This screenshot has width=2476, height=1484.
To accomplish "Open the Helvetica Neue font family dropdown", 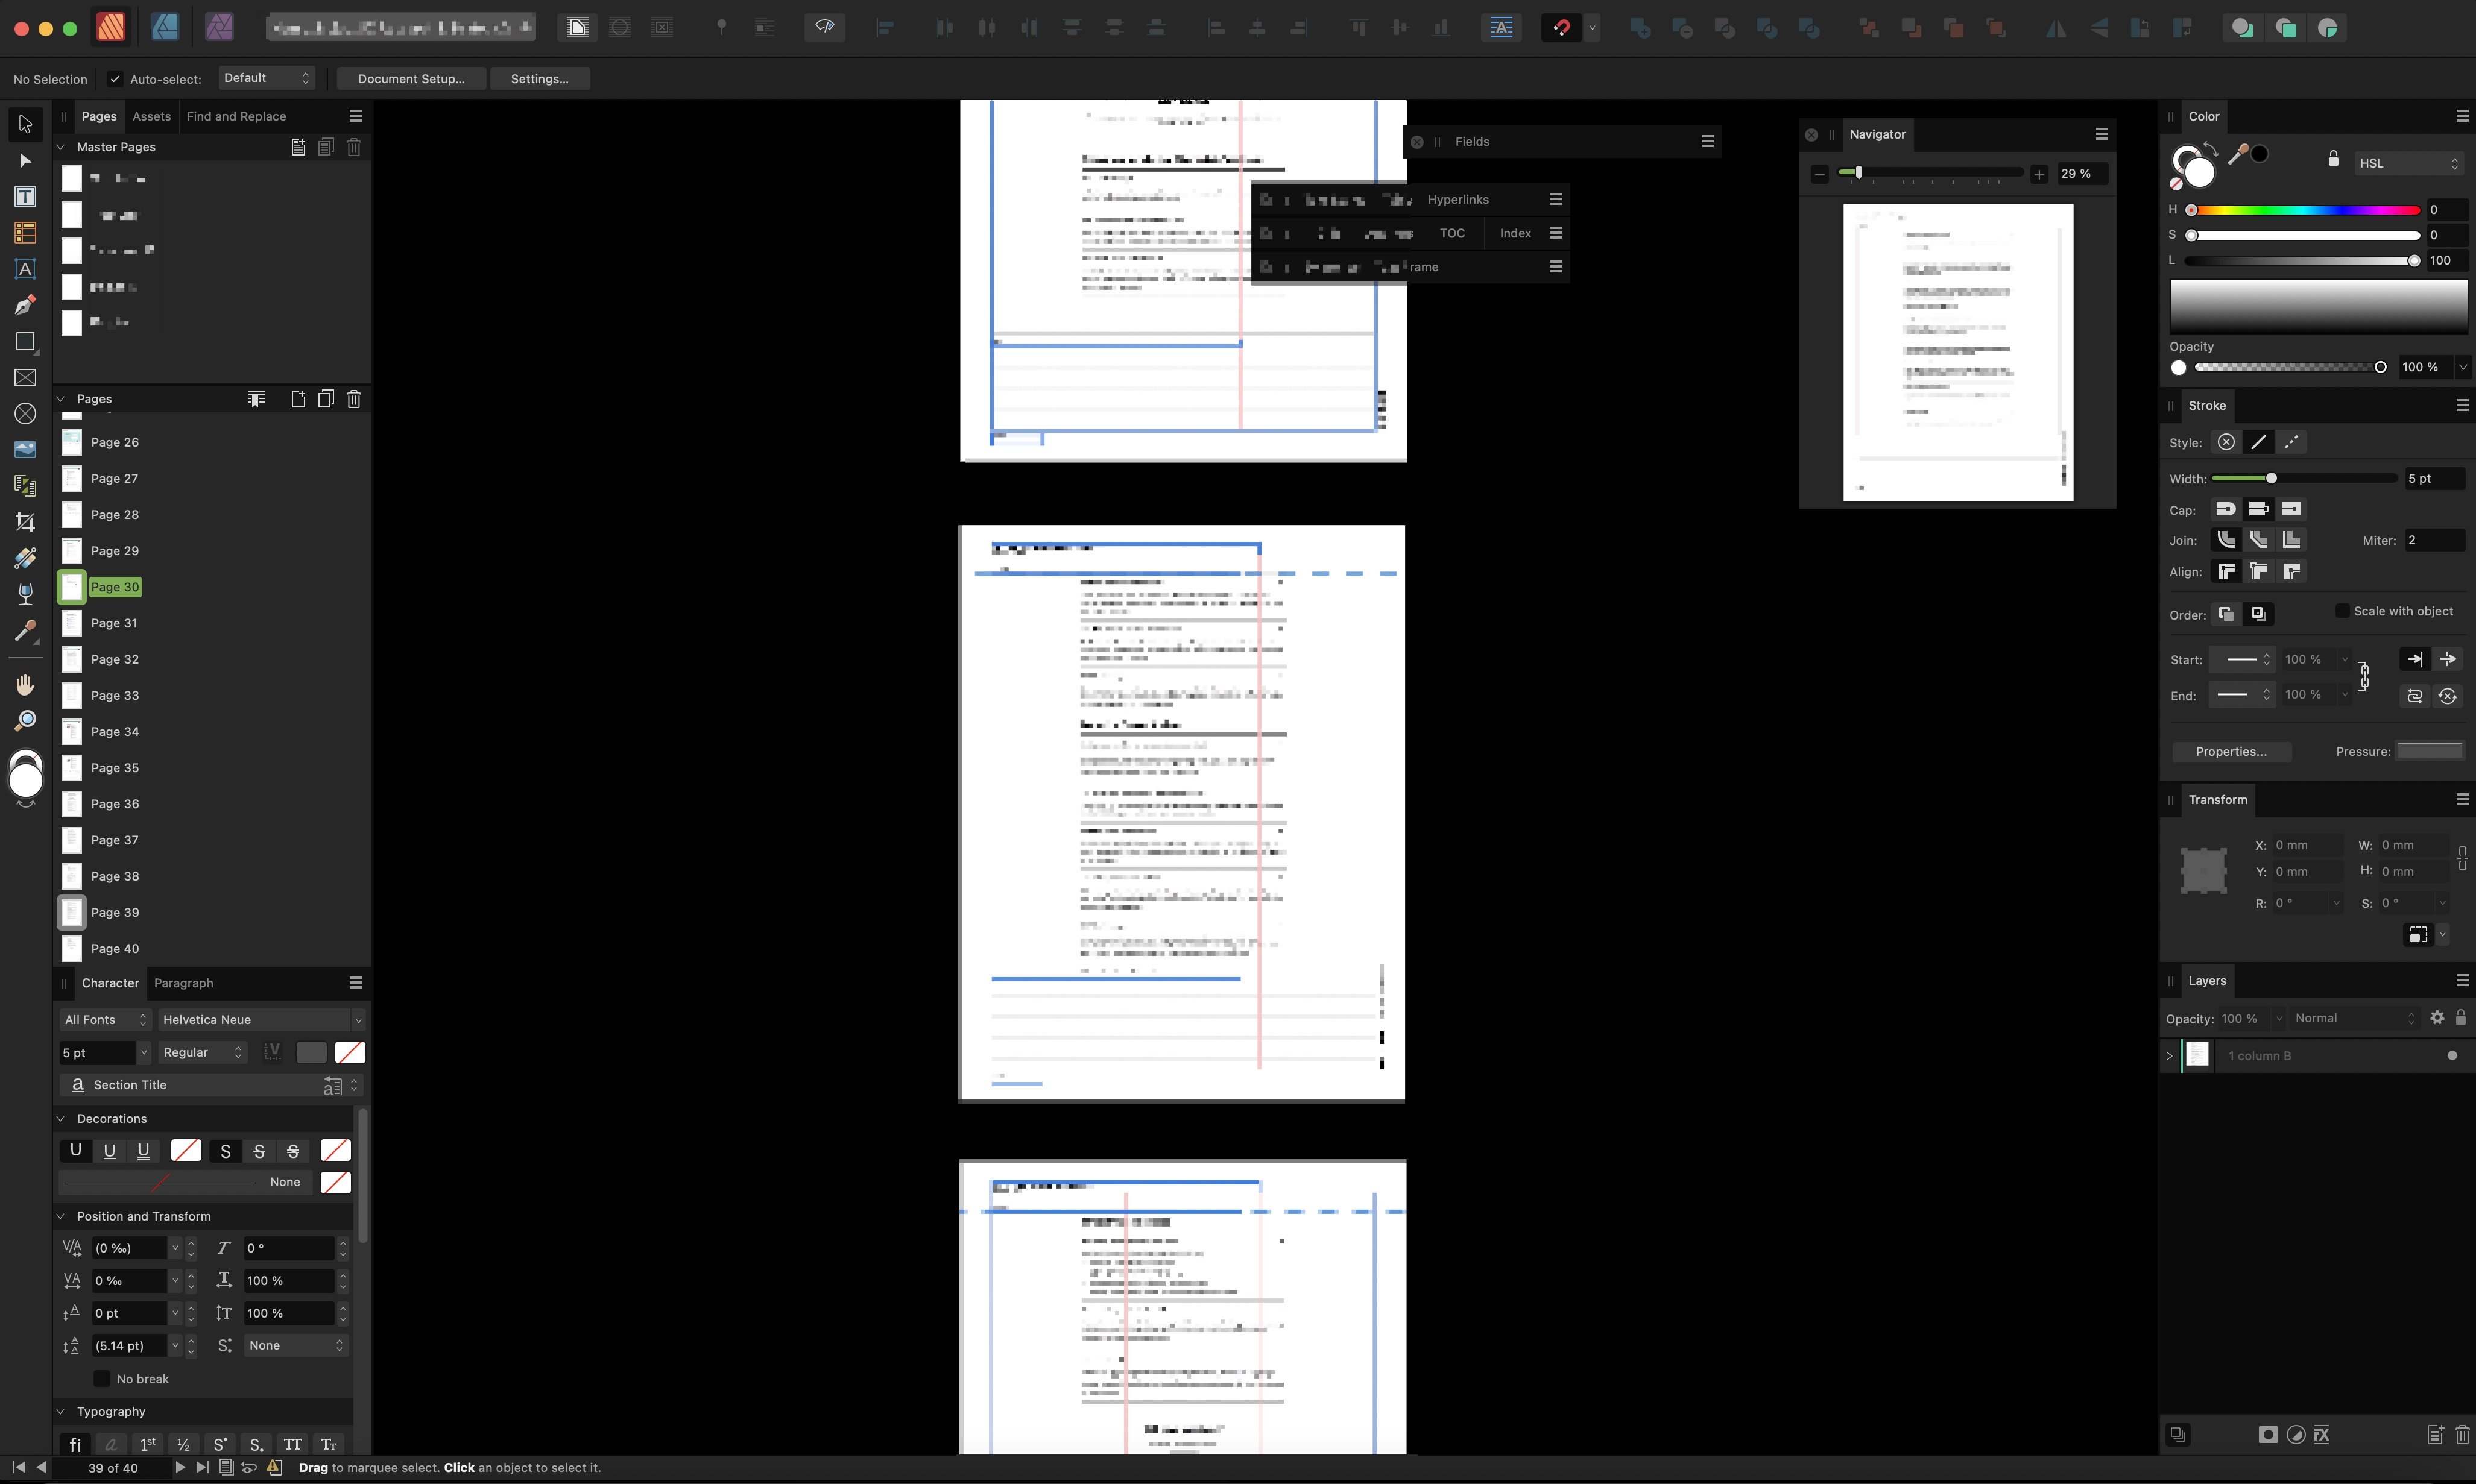I will point(261,1020).
